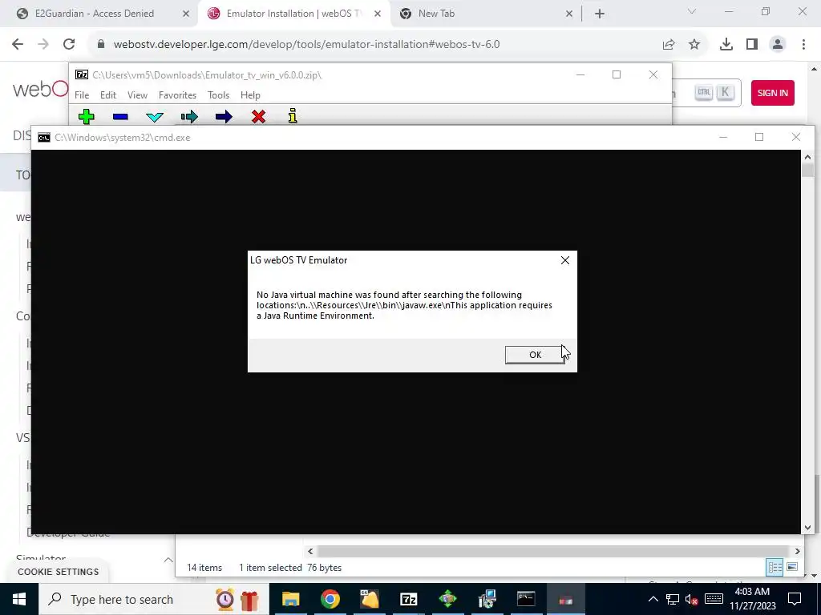821x615 pixels.
Task: Open the Tools menu in 7-Zip
Action: click(x=218, y=95)
